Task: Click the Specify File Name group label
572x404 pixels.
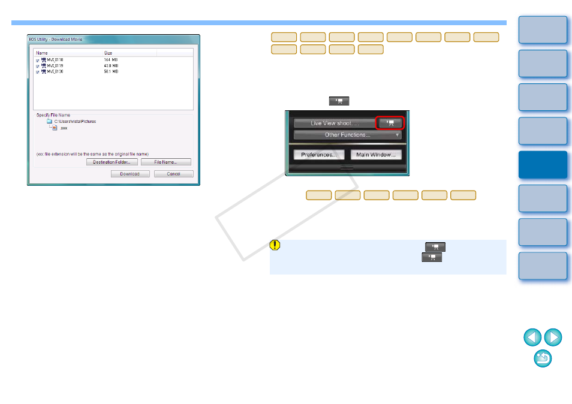Action: pos(53,115)
